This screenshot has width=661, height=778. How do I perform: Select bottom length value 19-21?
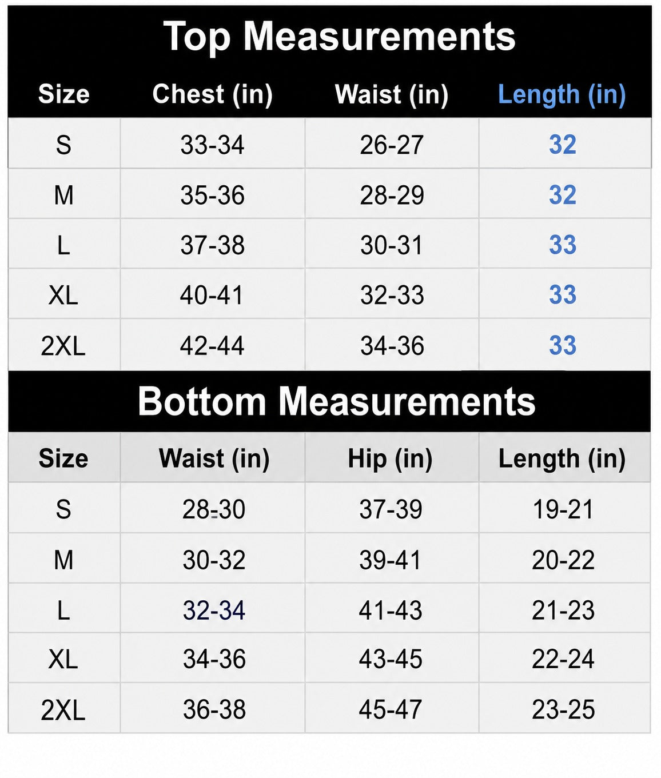563,509
